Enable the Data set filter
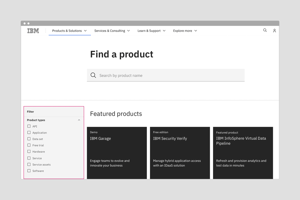300x200 pixels. pyautogui.click(x=29, y=139)
